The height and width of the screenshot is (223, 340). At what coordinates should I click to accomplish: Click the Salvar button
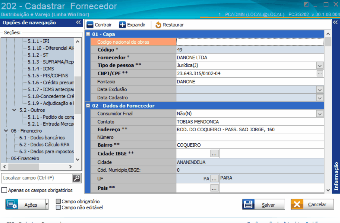(263, 204)
